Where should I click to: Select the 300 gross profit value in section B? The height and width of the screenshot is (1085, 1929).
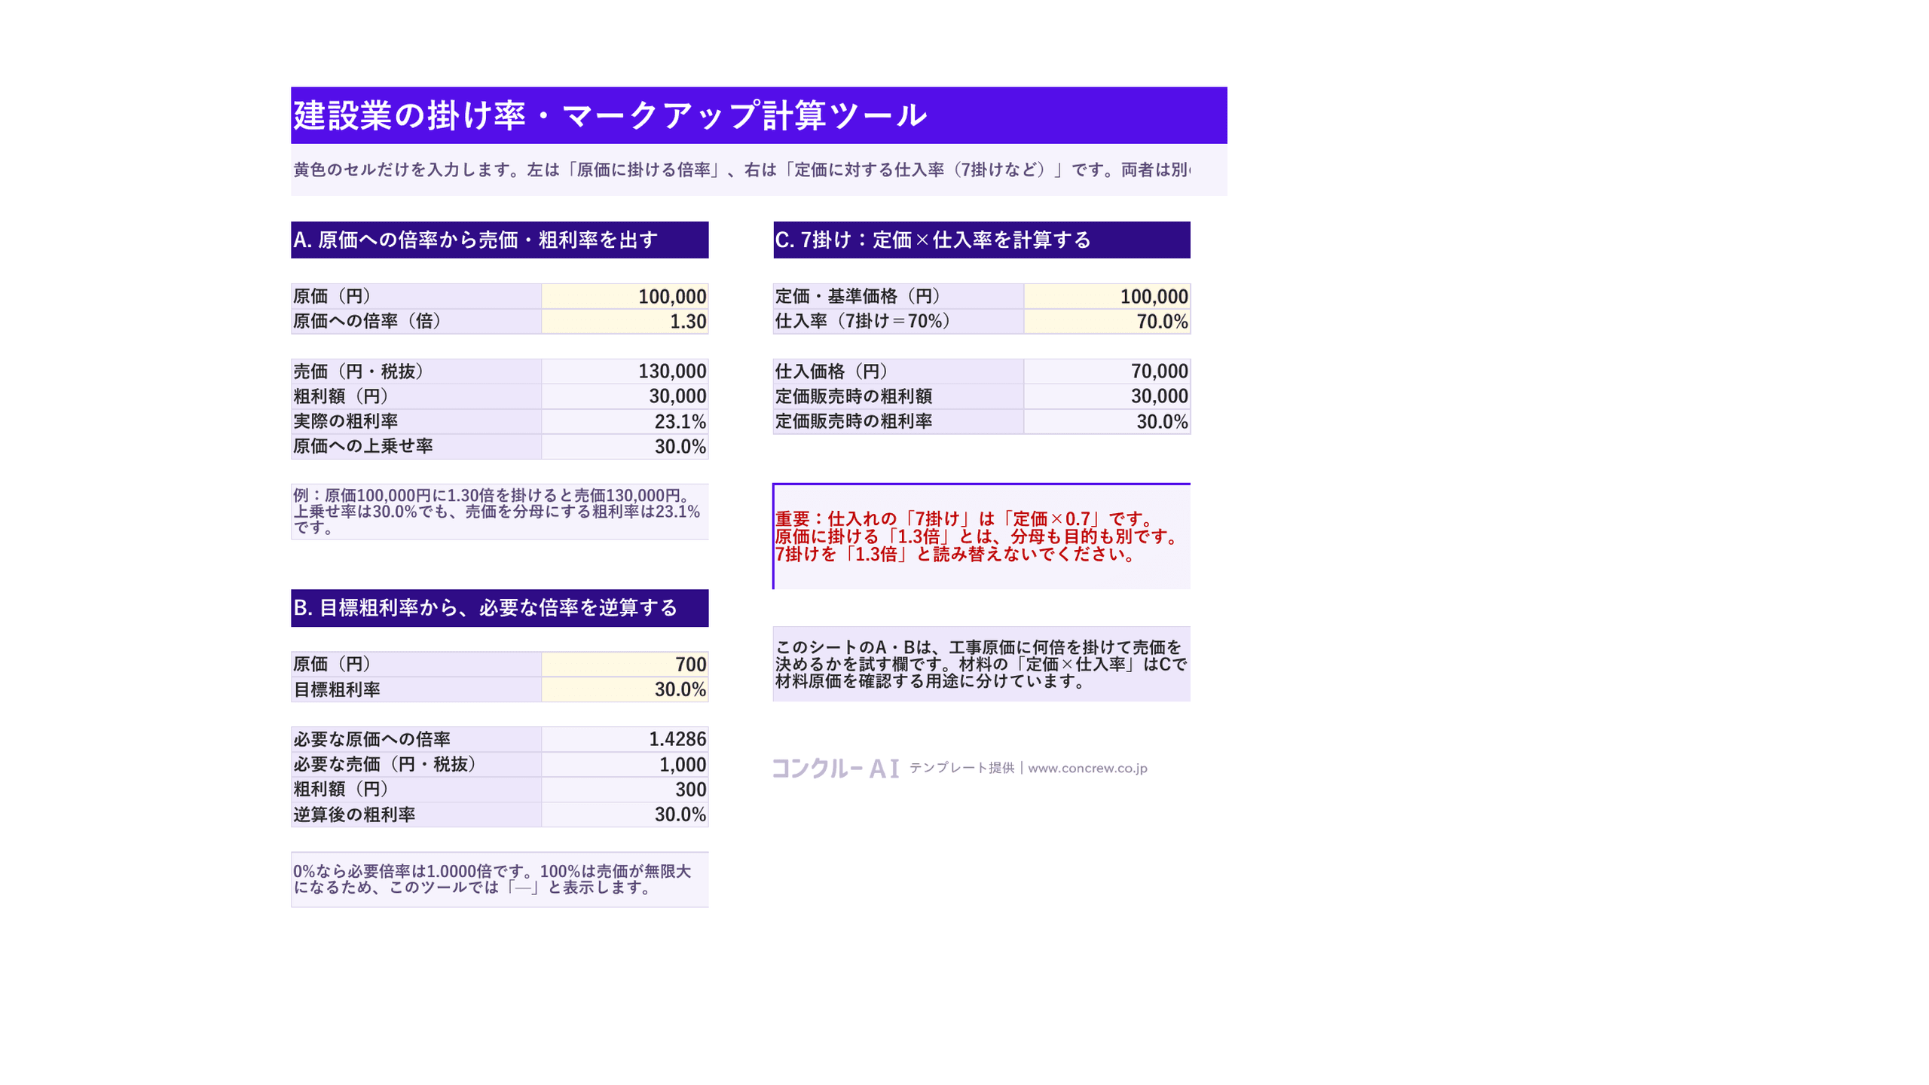pyautogui.click(x=624, y=789)
